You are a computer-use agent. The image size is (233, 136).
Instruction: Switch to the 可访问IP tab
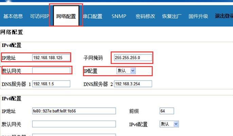39,16
